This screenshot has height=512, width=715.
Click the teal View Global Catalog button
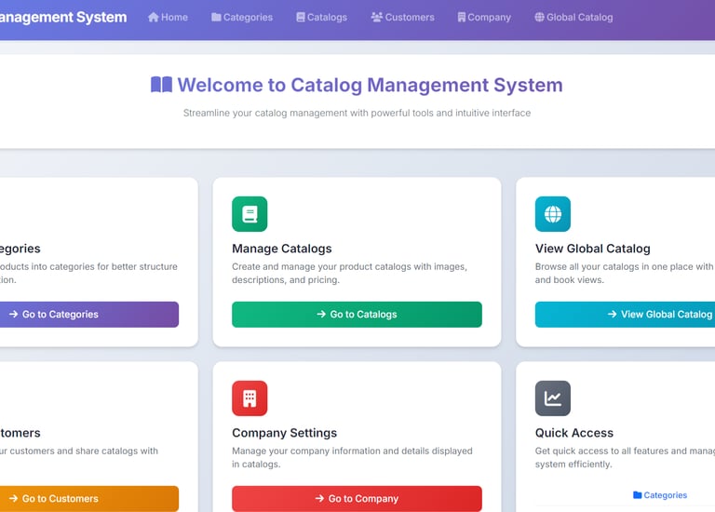[626, 314]
